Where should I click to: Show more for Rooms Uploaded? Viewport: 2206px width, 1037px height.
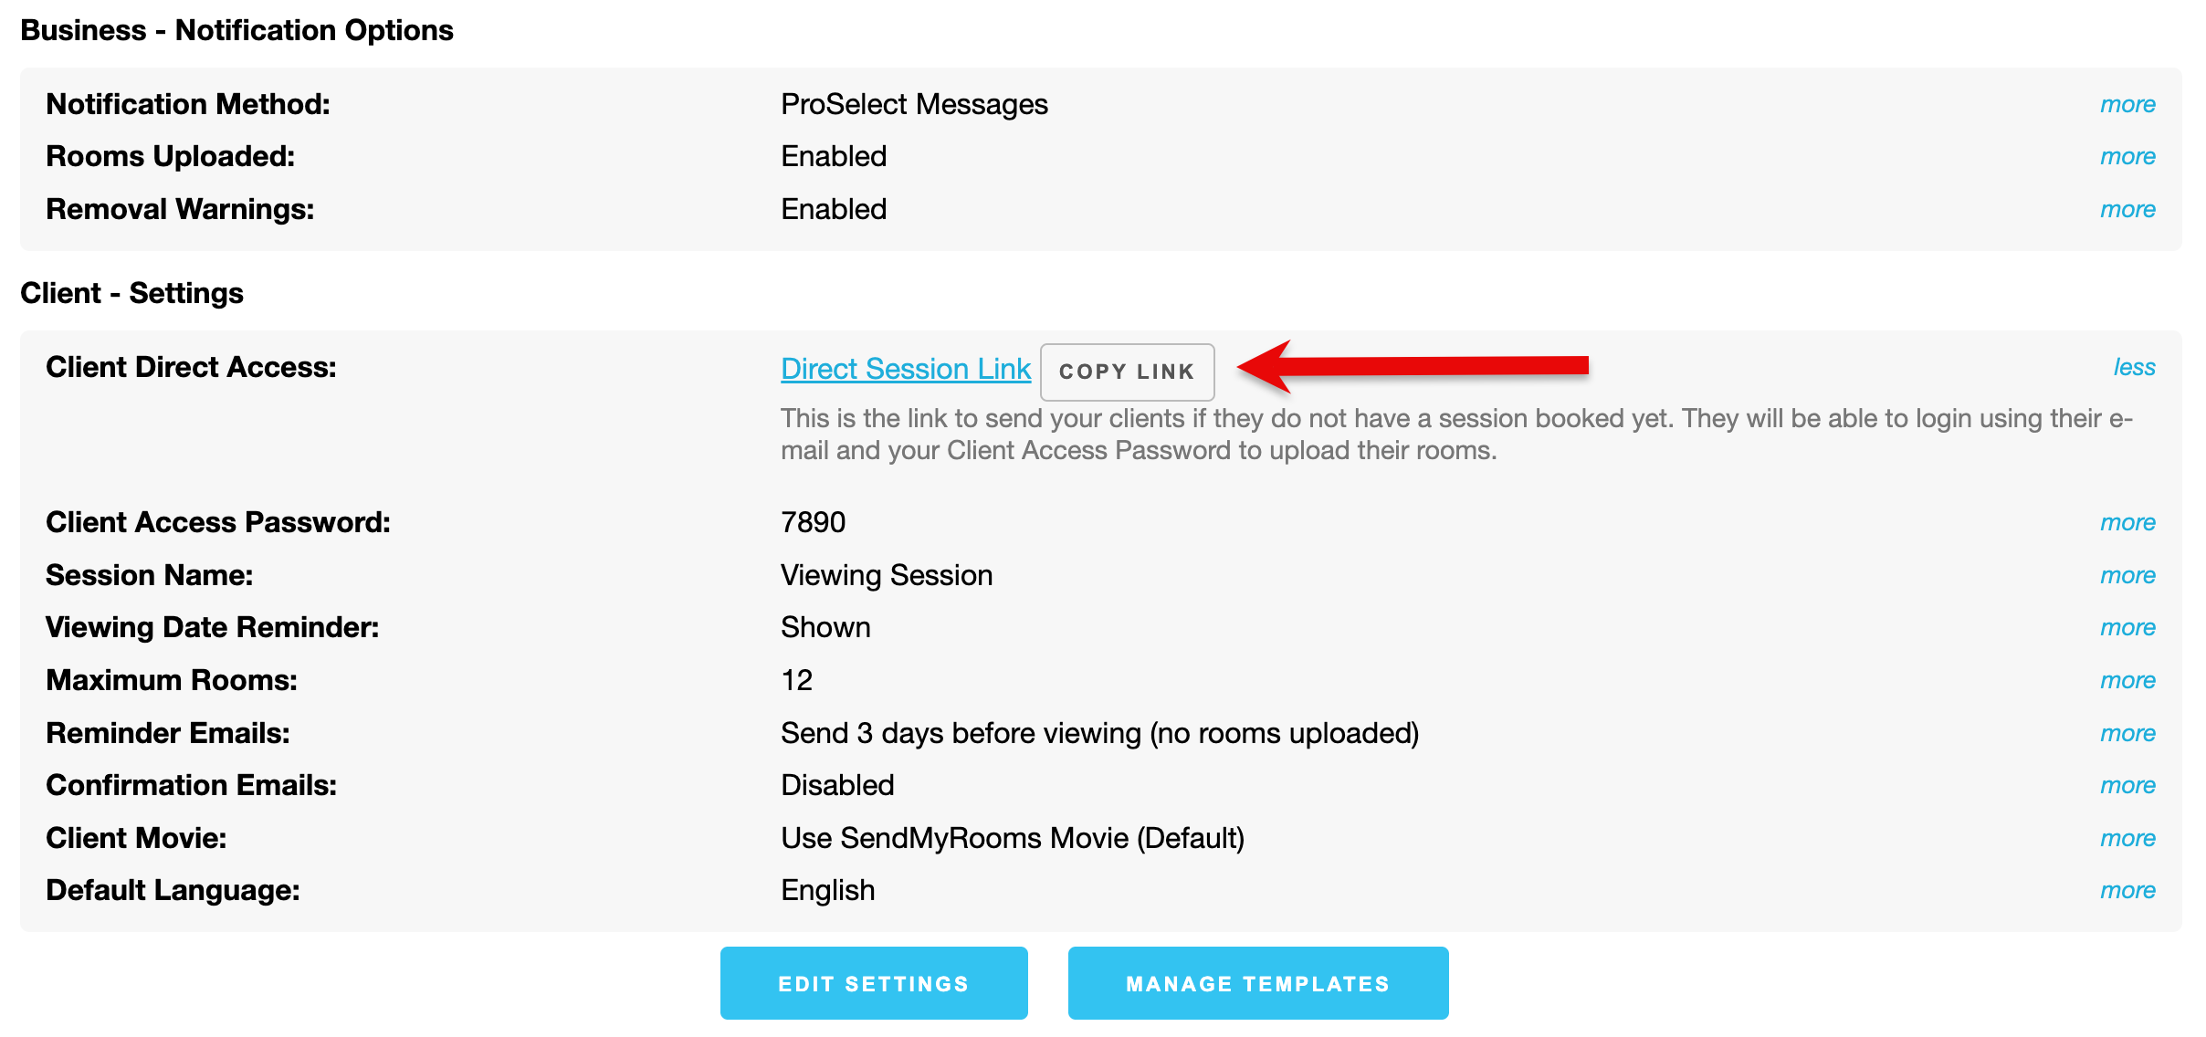pos(2127,156)
